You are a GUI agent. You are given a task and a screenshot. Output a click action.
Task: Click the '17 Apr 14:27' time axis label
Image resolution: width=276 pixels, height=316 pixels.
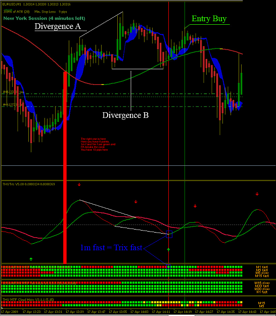pyautogui.click(x=204, y=311)
